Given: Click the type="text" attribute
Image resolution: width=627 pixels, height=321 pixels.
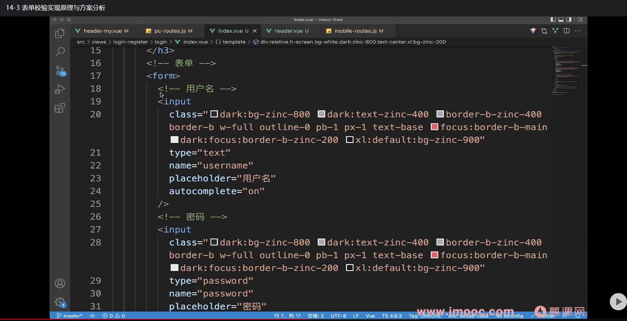Looking at the screenshot, I should (200, 153).
